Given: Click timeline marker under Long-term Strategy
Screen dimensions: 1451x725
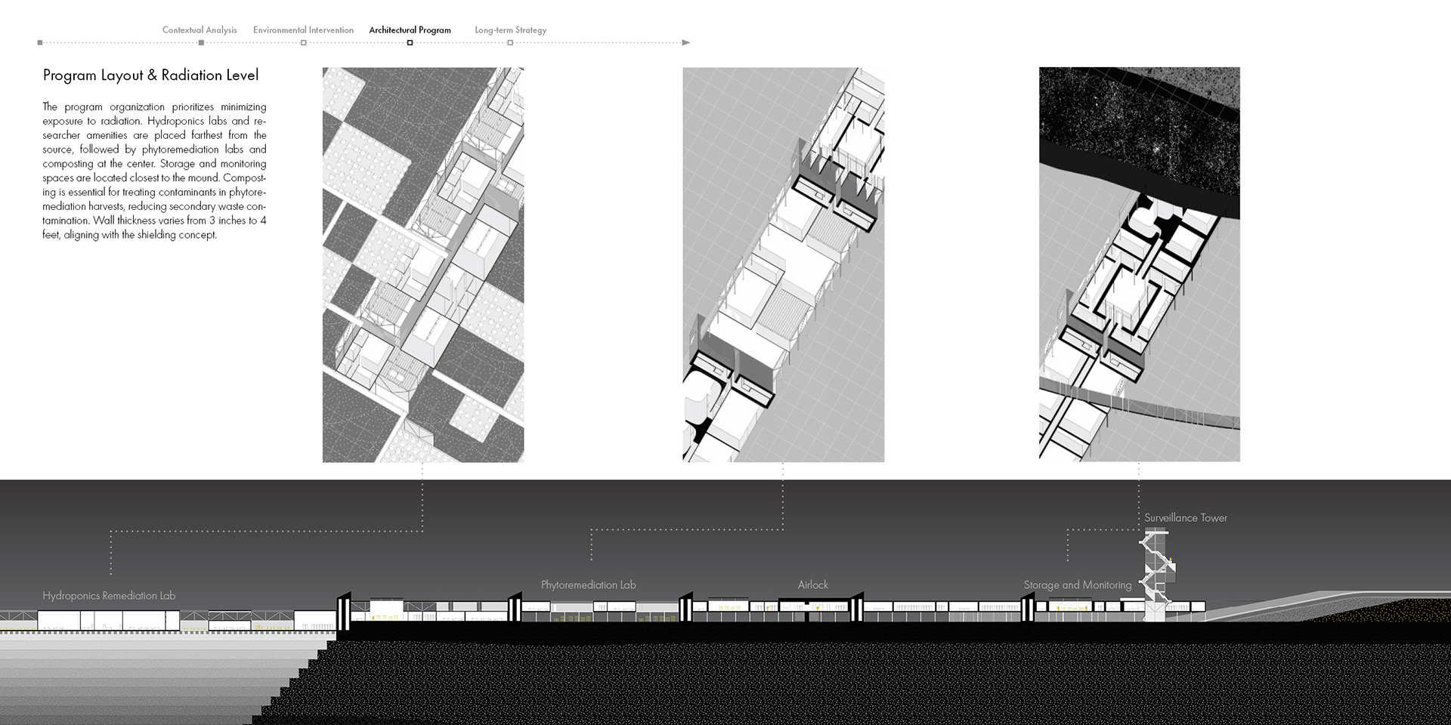Looking at the screenshot, I should coord(510,43).
